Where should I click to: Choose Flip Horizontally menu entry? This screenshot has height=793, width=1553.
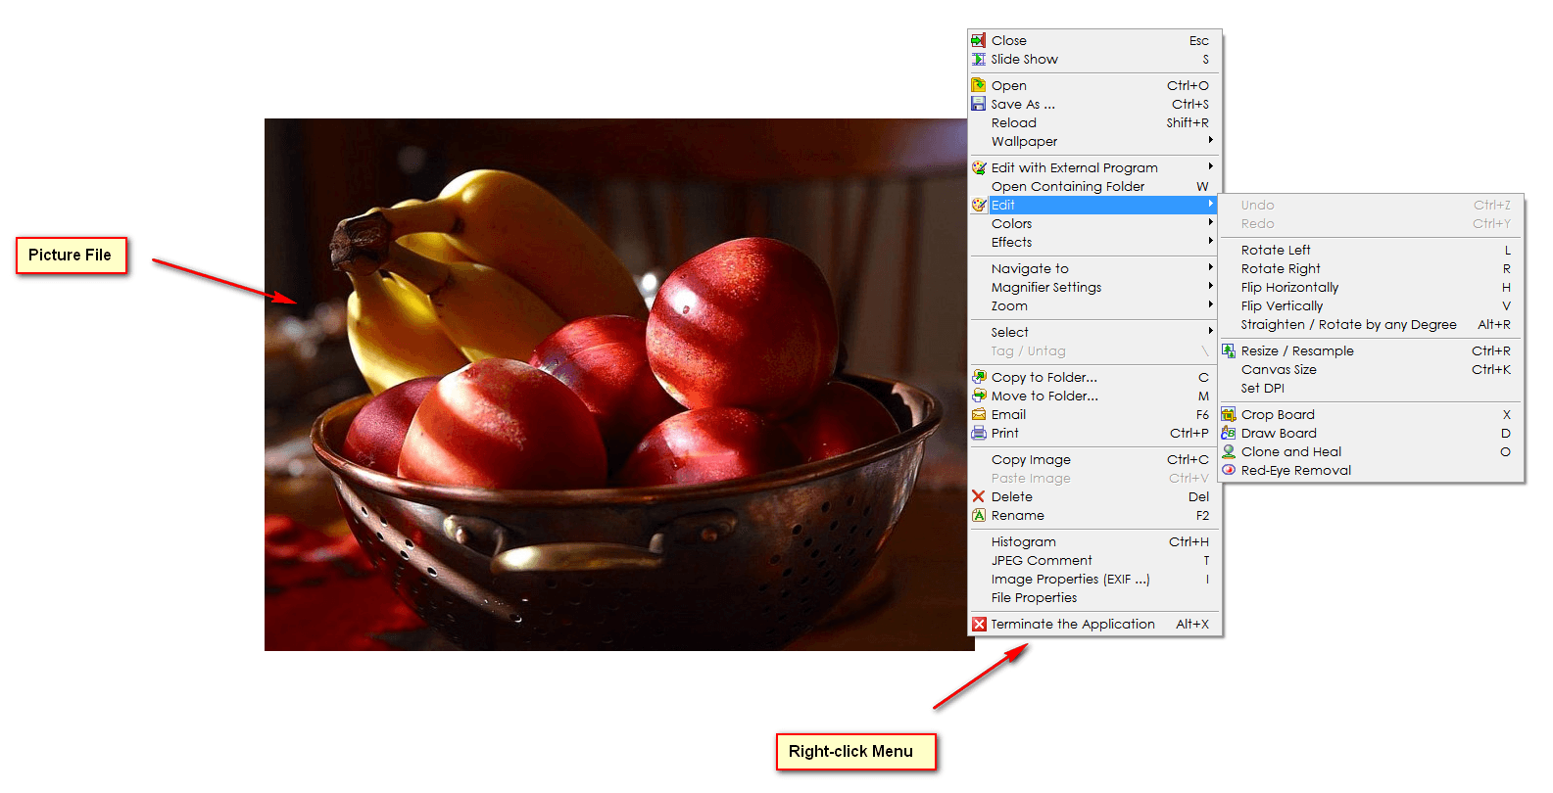pos(1289,287)
